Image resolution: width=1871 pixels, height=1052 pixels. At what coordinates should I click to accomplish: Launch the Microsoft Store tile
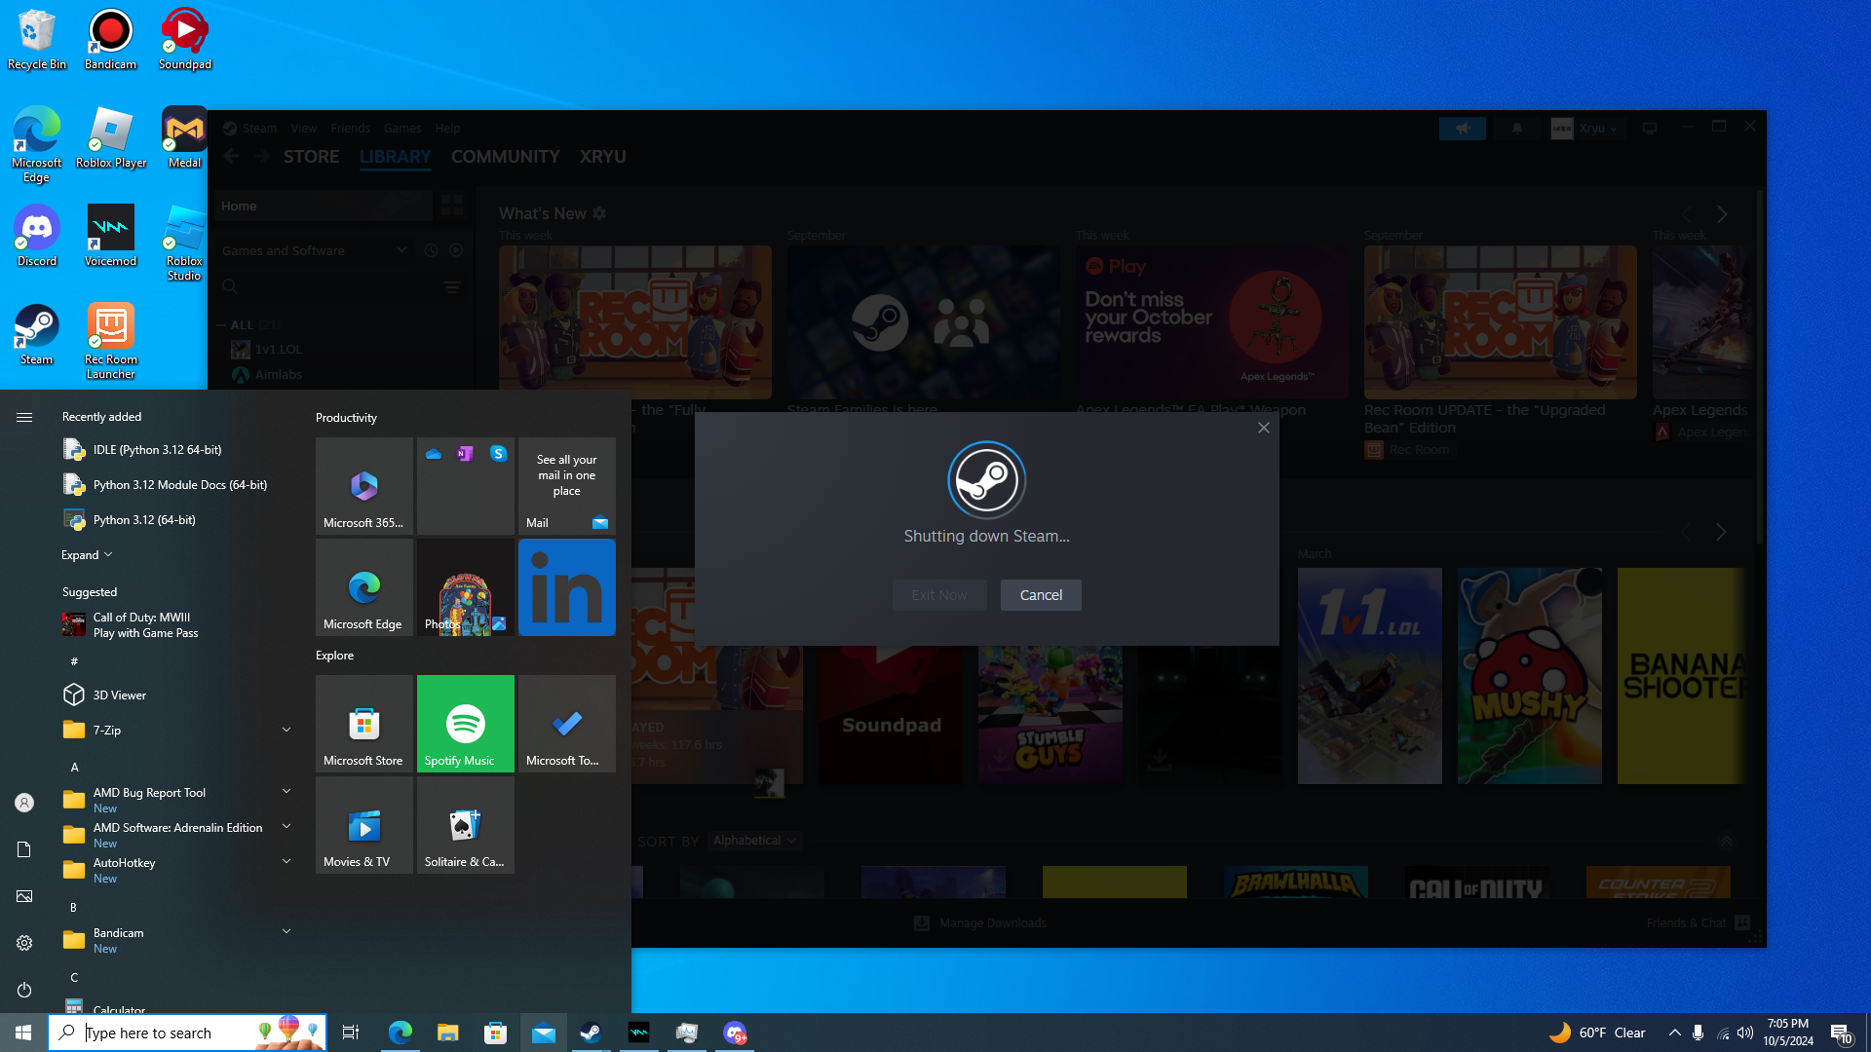tap(363, 724)
